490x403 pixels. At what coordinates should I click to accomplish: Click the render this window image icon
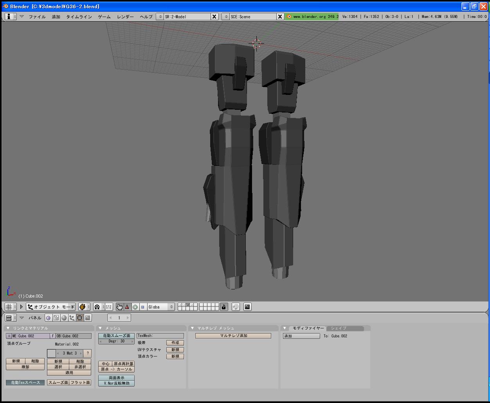(x=247, y=307)
